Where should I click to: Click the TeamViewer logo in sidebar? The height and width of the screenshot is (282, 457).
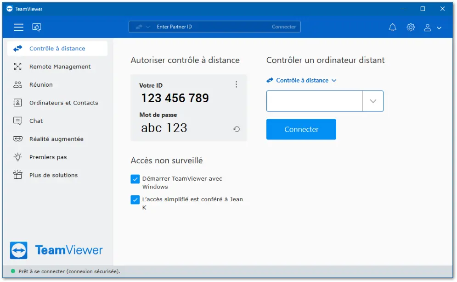tap(56, 250)
